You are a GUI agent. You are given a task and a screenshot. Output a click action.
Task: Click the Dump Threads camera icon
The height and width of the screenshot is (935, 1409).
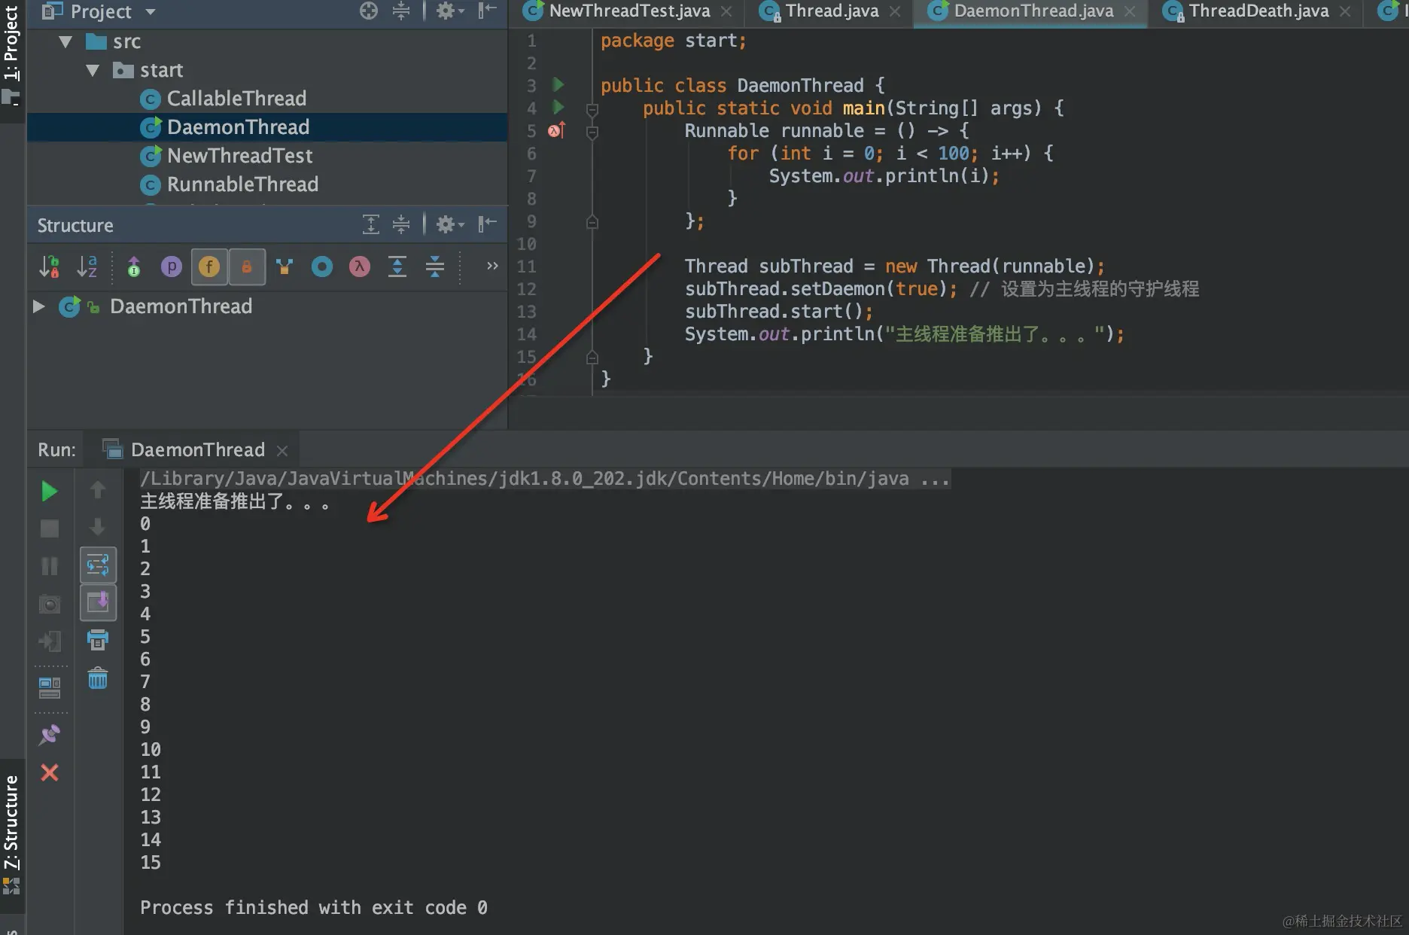(x=50, y=604)
